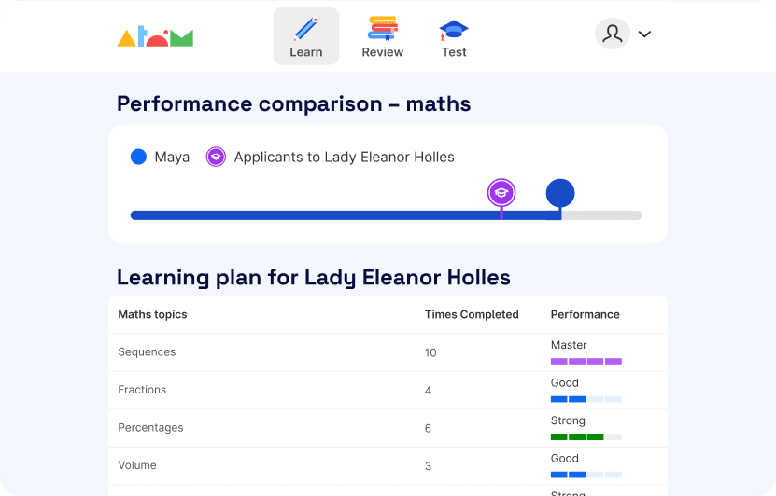776x496 pixels.
Task: Click the green Strong bar for Percentages
Action: click(586, 436)
